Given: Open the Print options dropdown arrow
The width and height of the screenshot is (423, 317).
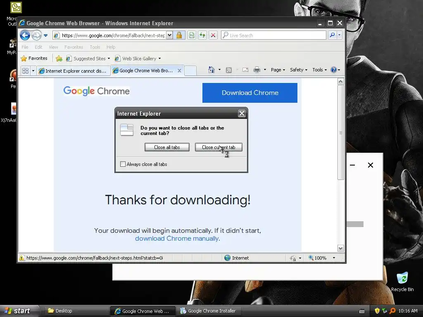Looking at the screenshot, I should pos(265,70).
